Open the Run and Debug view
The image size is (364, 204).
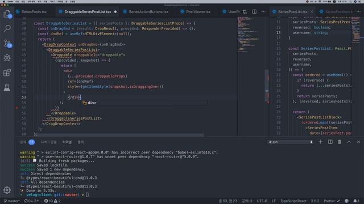[x=7, y=58]
